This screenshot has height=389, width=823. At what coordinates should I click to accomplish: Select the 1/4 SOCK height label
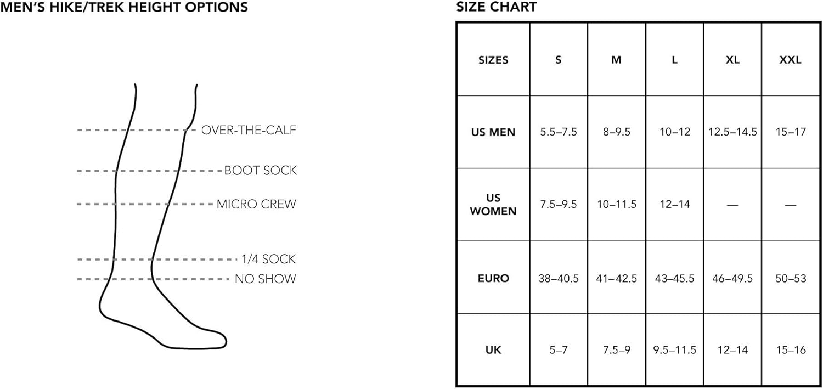point(268,259)
